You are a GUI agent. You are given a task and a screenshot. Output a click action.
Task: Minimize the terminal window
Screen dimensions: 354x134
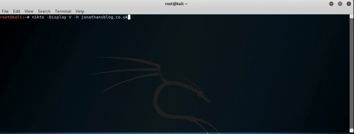click(331, 4)
